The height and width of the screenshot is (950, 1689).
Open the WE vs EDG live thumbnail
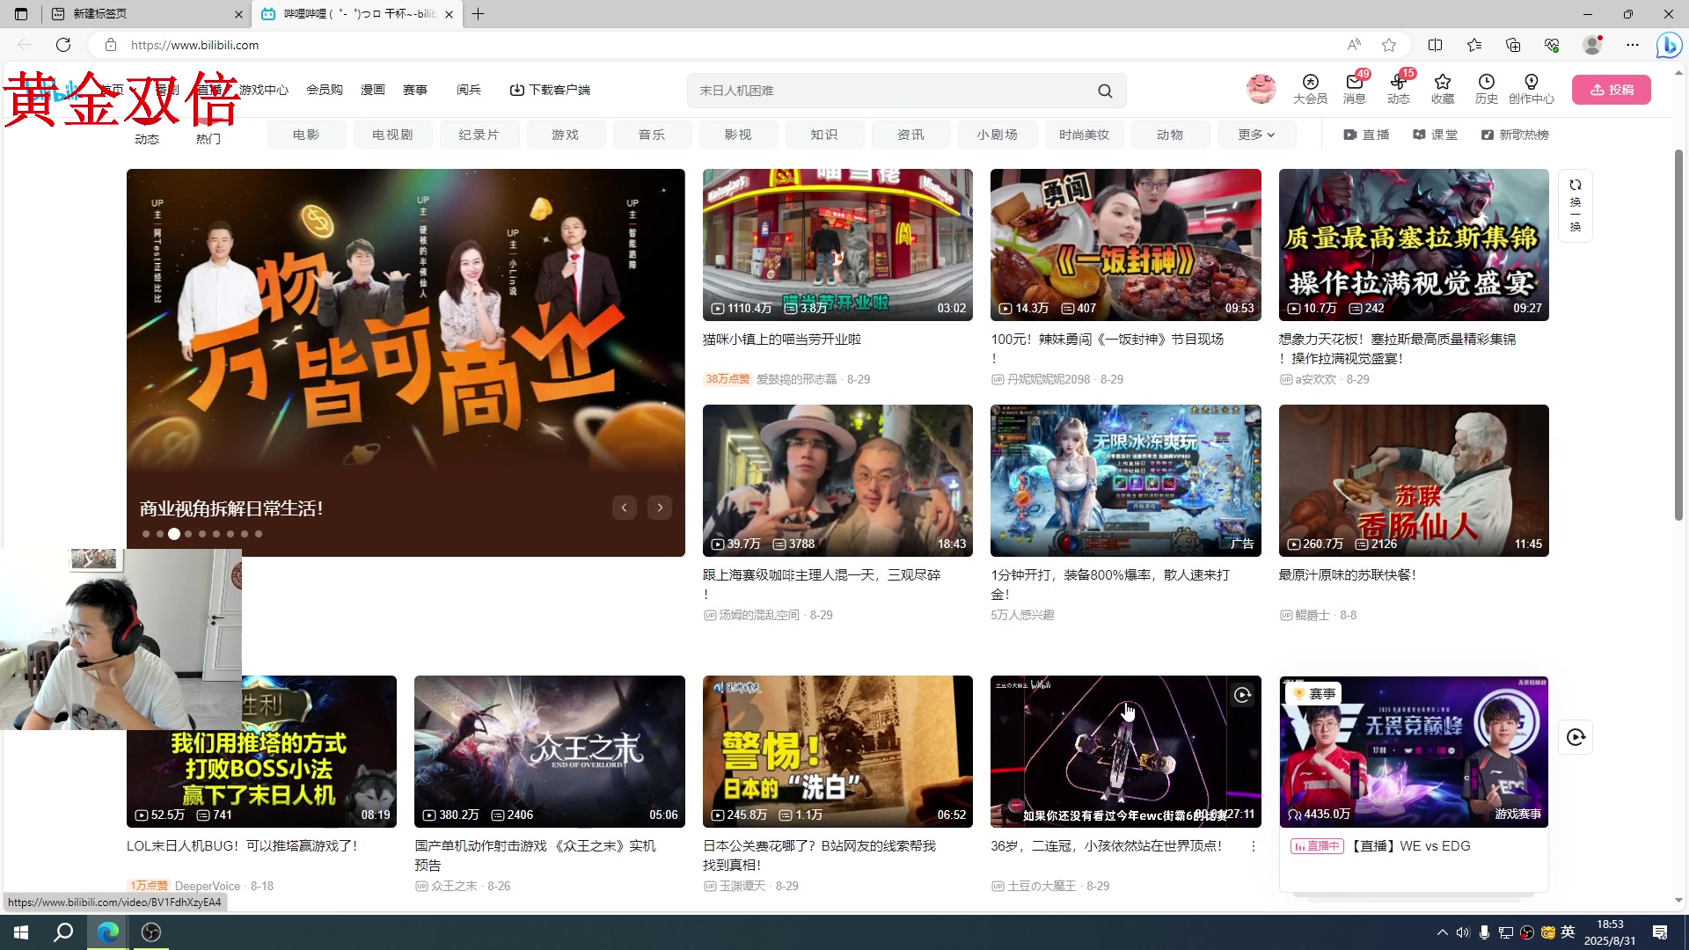click(1414, 751)
